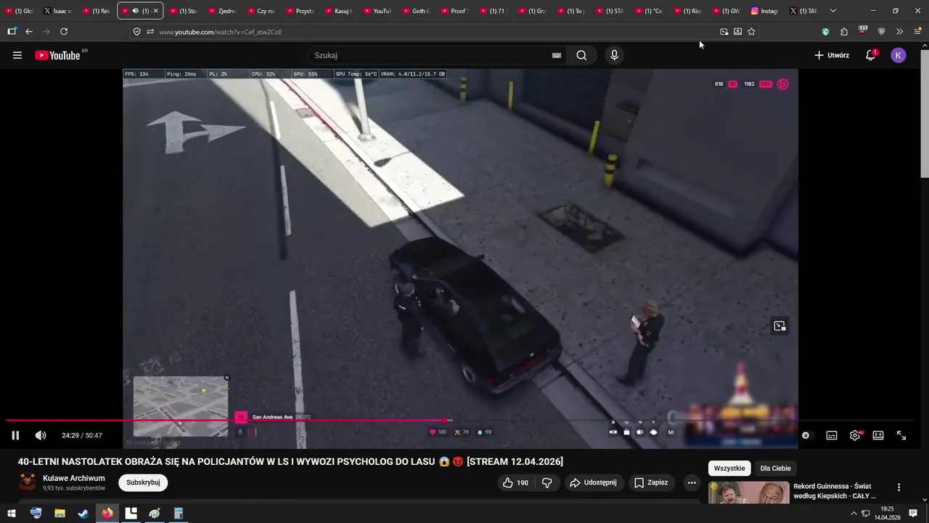Open Windows Start menu
This screenshot has width=929, height=523.
click(12, 514)
